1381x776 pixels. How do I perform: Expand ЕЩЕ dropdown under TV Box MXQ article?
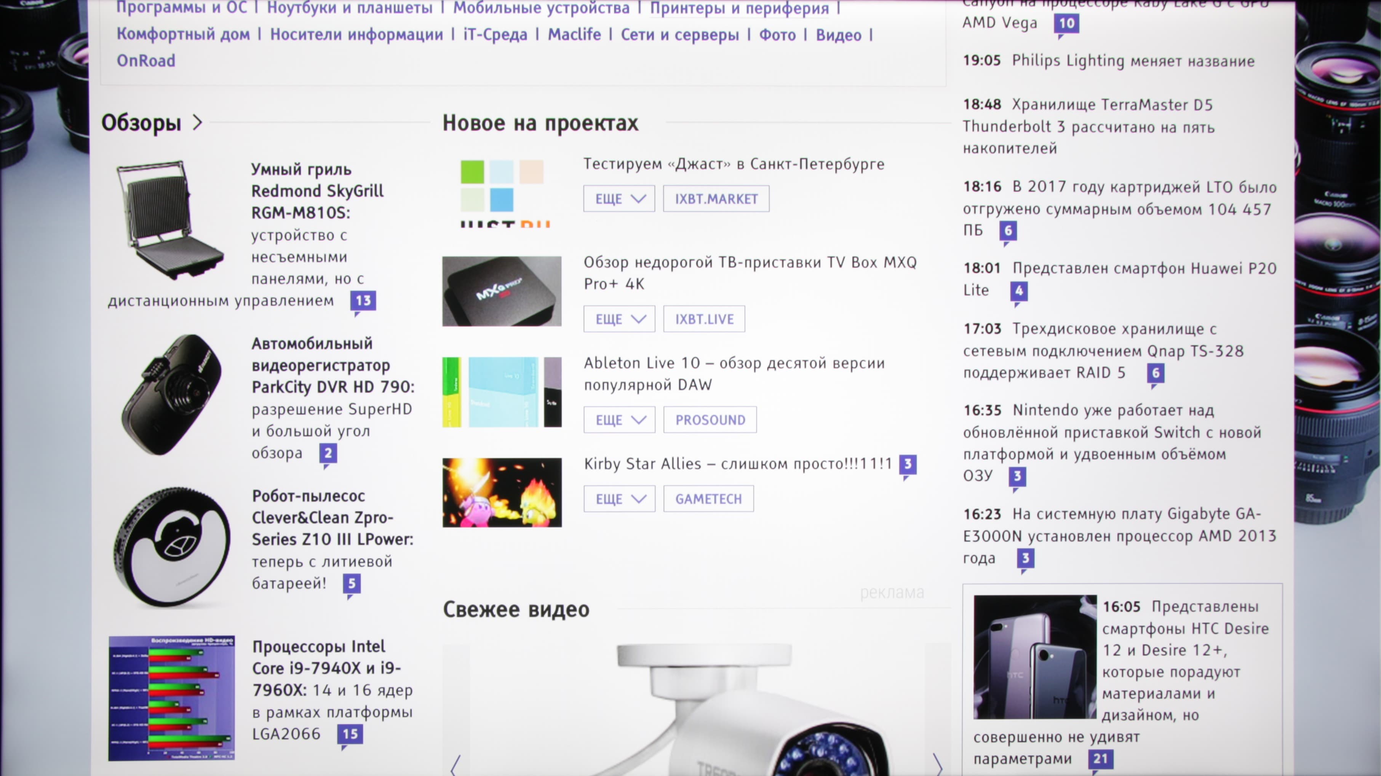pos(619,319)
